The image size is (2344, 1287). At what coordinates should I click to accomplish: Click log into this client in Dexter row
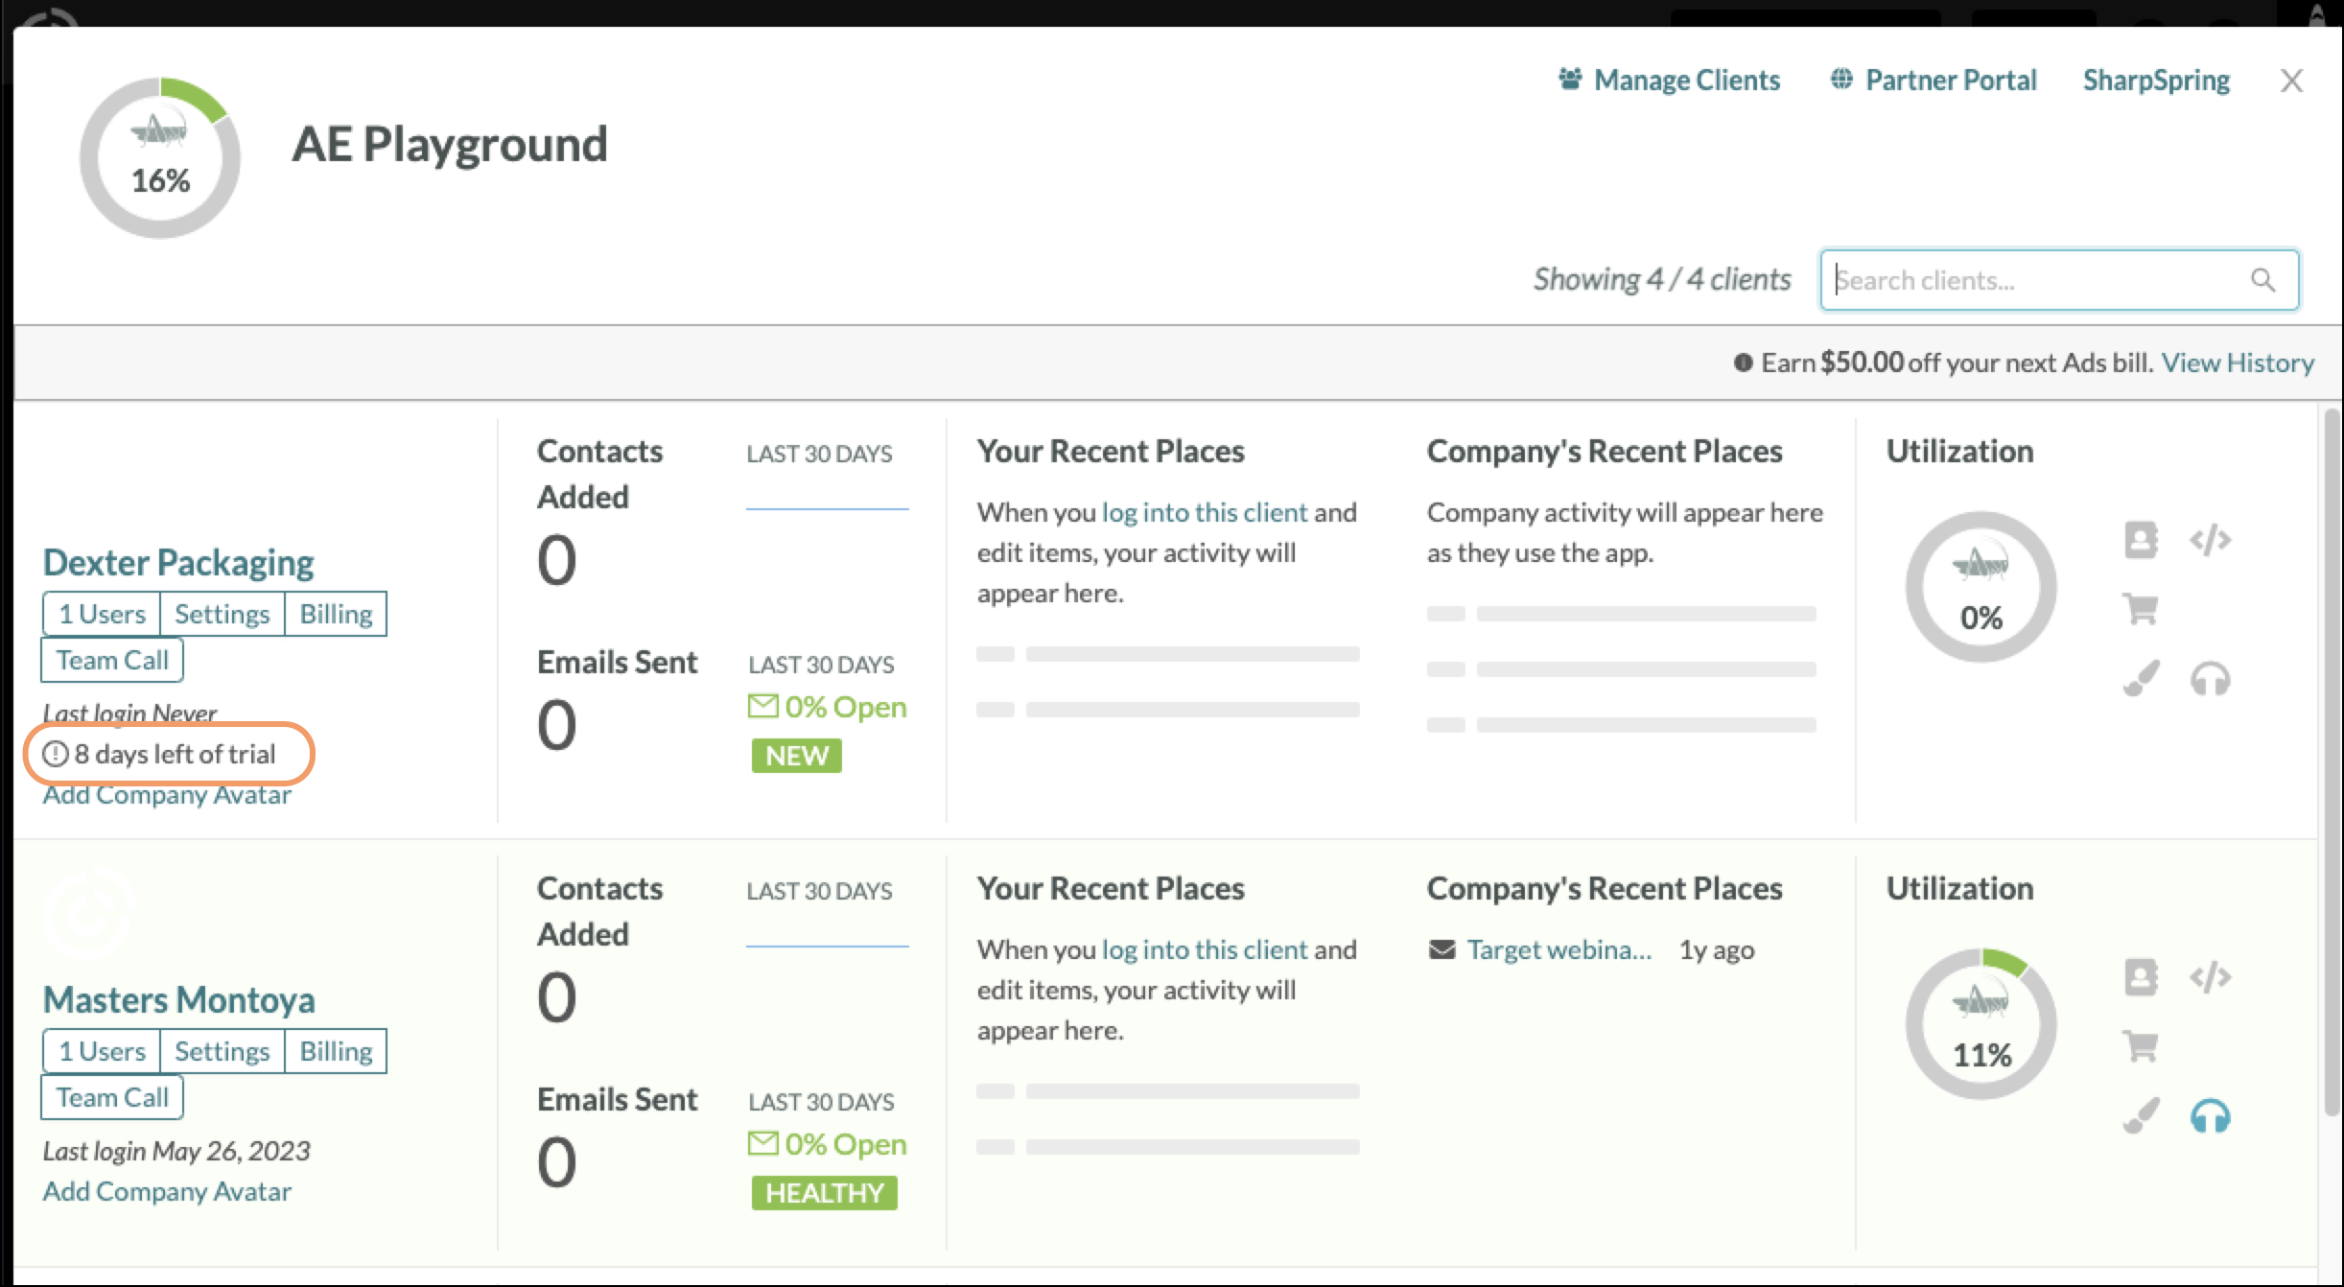coord(1204,512)
